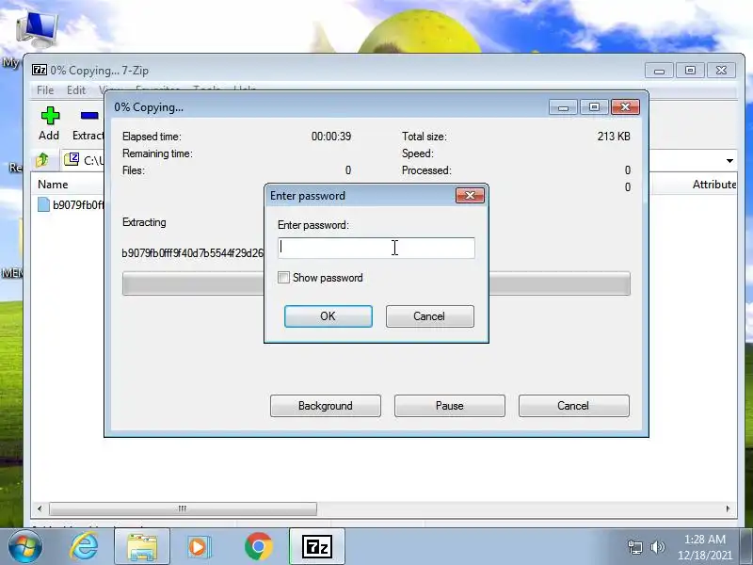Close the Enter password dialog
Viewport: 753px width, 565px height.
pos(470,195)
